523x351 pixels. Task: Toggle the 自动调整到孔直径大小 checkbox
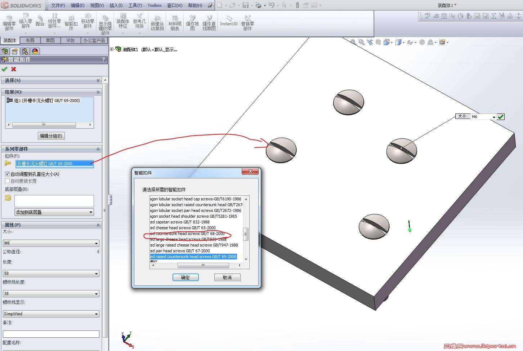click(x=7, y=174)
